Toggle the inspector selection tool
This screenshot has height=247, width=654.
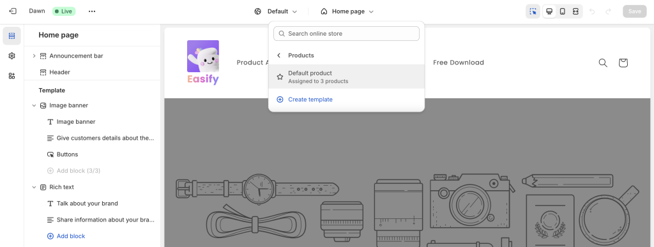point(533,11)
